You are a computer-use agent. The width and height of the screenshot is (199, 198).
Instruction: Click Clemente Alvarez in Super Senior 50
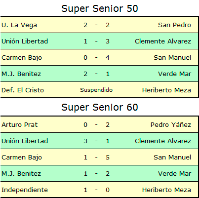coord(163,41)
